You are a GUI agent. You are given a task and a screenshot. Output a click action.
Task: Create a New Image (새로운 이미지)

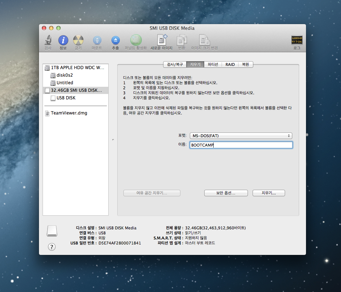coord(162,40)
